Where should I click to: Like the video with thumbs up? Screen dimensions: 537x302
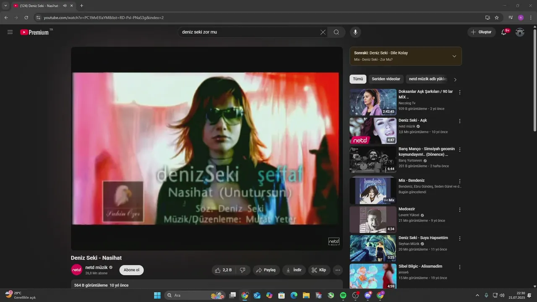(223, 270)
